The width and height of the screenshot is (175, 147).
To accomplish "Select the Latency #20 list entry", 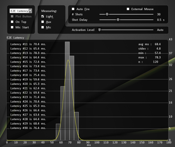I will pyautogui.click(x=28, y=84).
